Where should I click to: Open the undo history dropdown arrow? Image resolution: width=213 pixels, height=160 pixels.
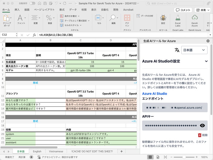pos(60,4)
